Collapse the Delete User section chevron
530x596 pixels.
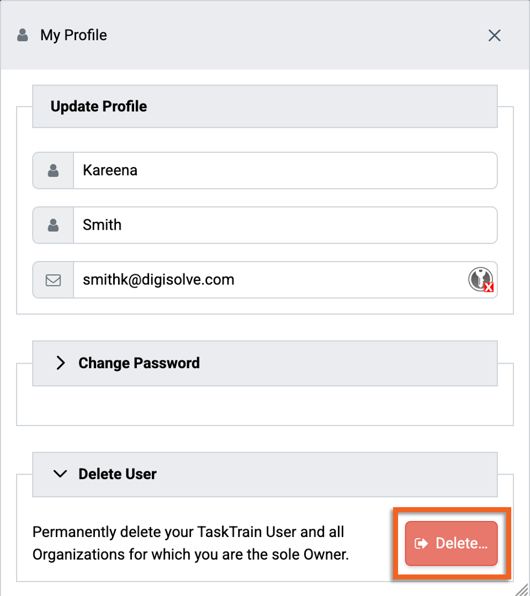click(x=60, y=474)
